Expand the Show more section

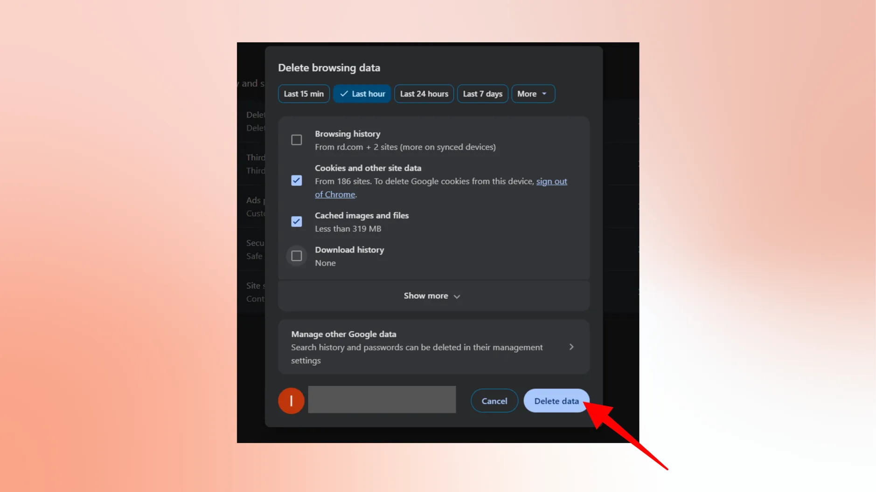[433, 296]
